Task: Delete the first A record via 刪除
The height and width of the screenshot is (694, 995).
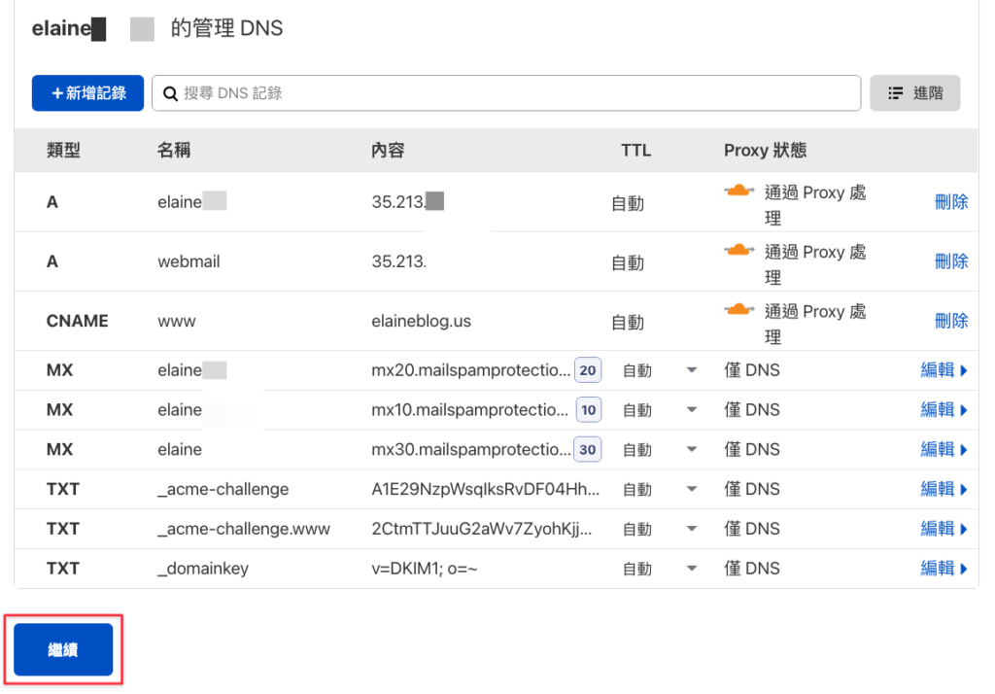Action: pyautogui.click(x=951, y=202)
